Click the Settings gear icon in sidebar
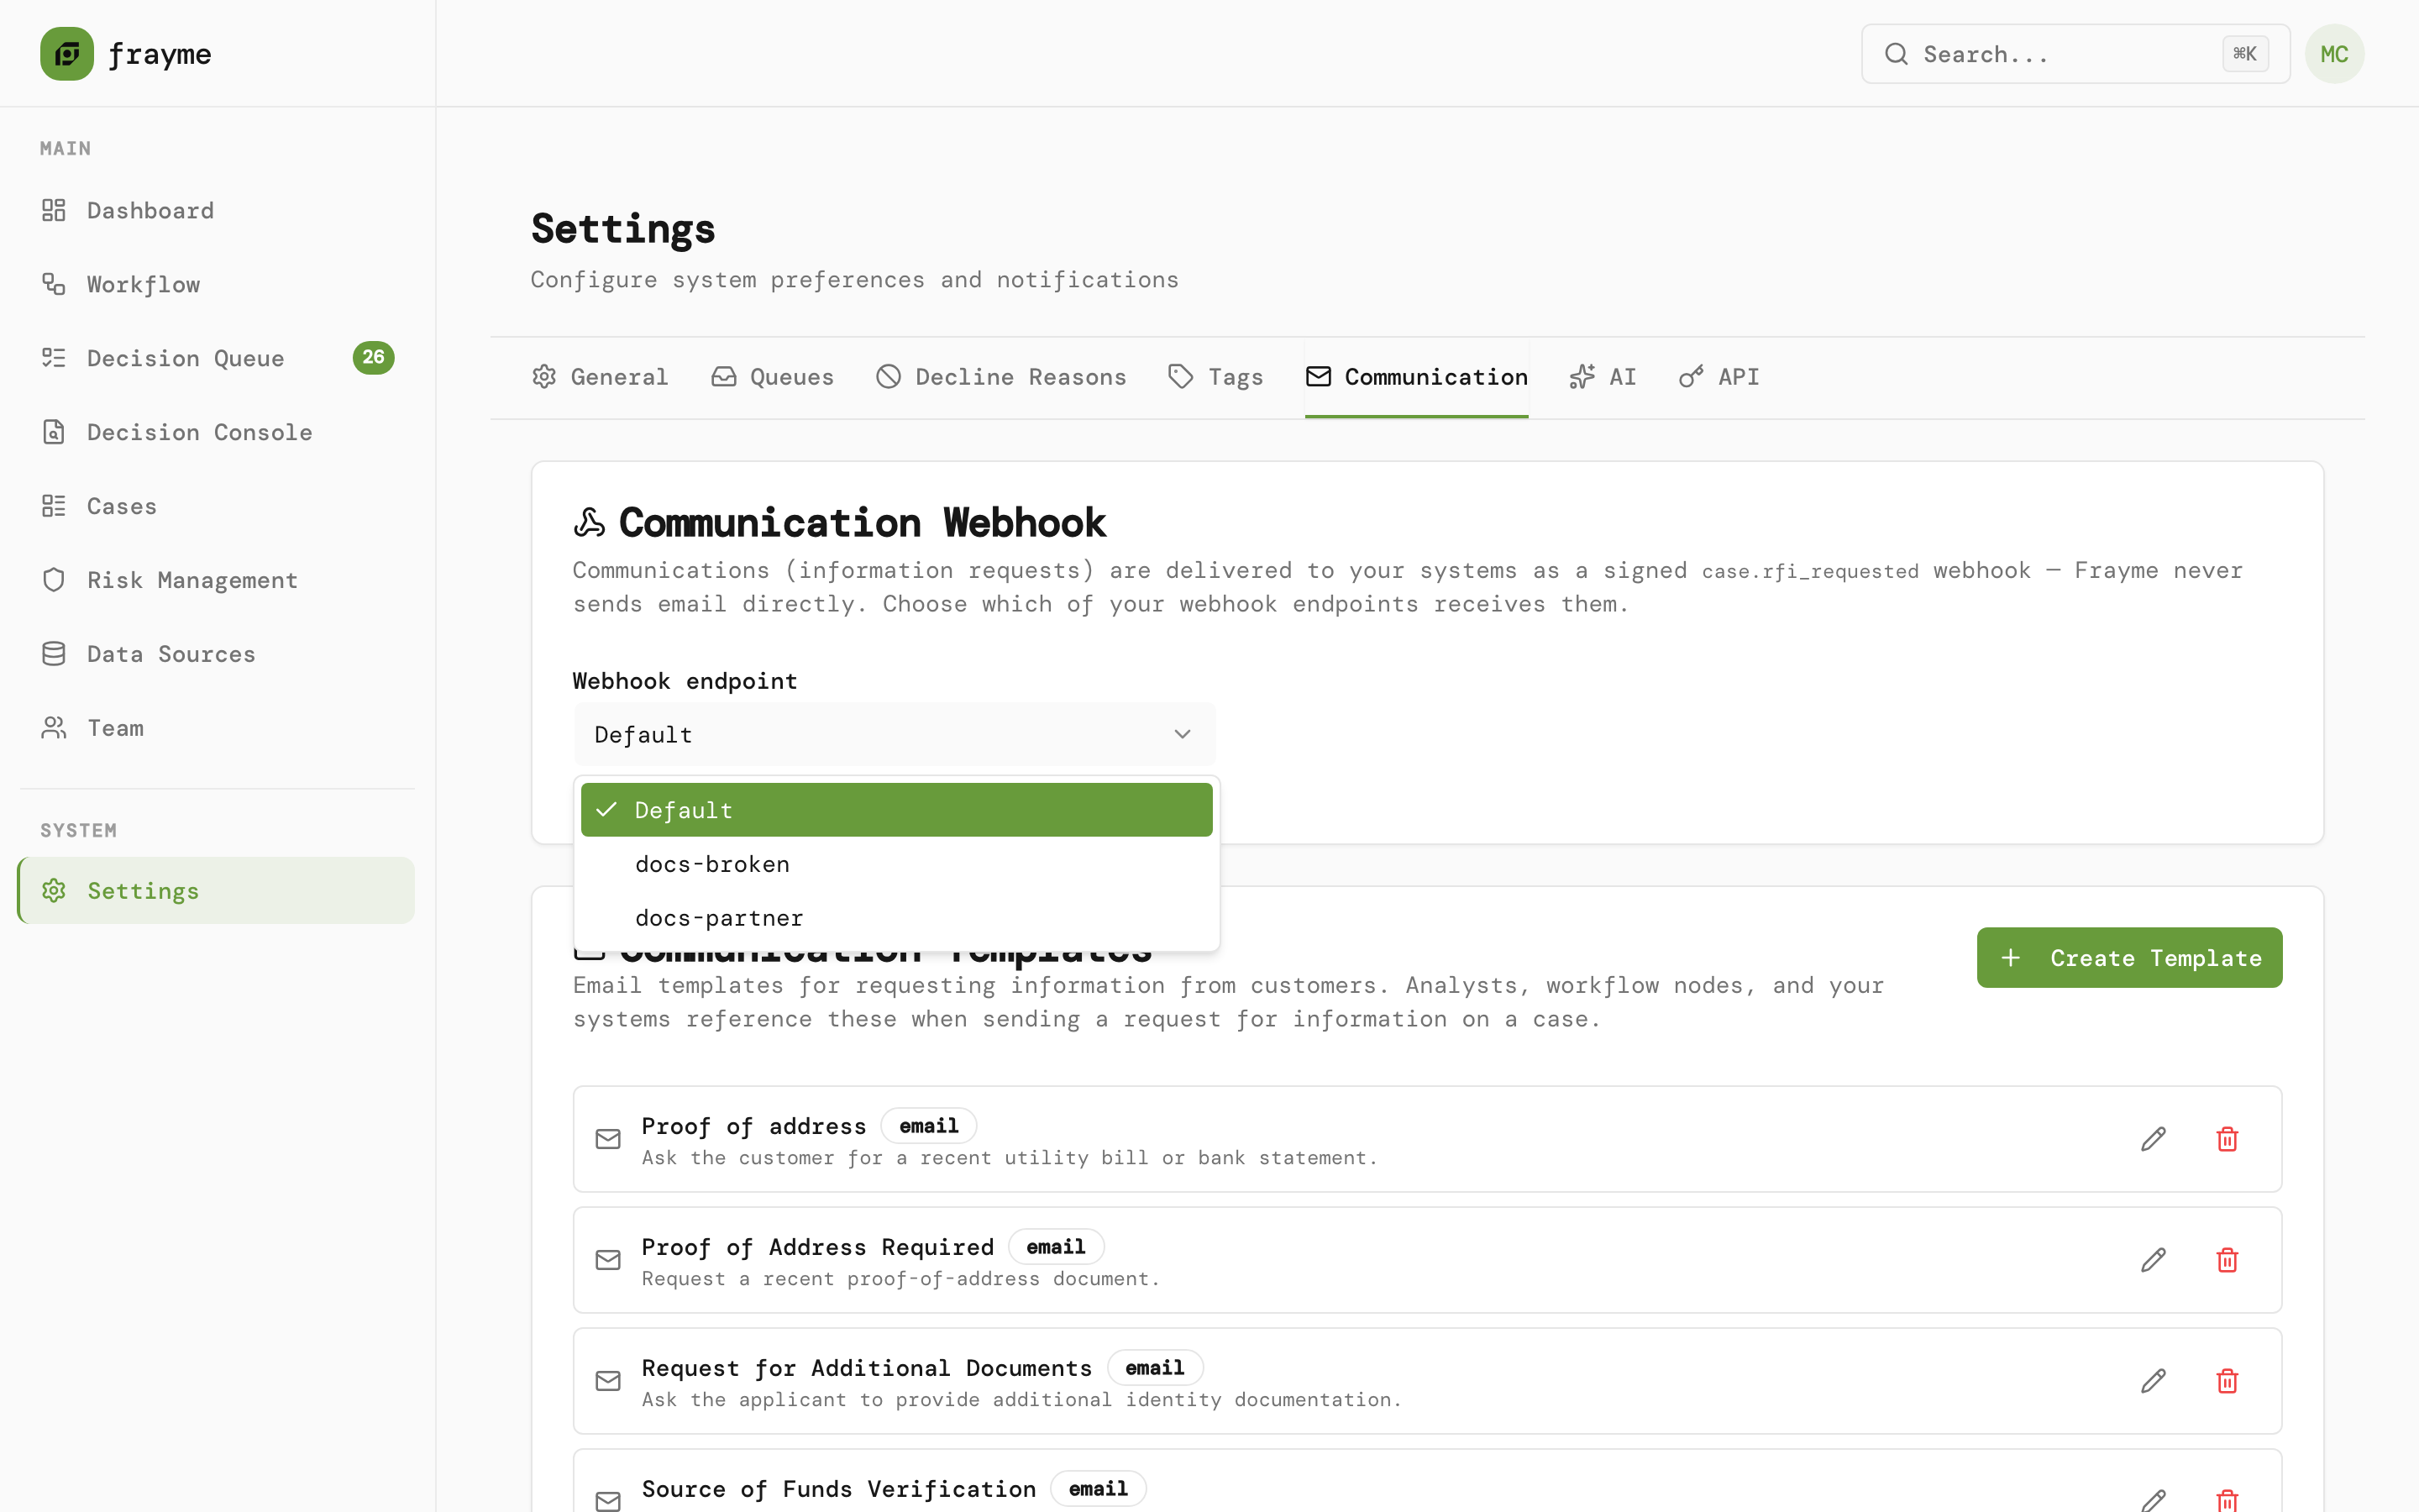Screen dimensions: 2419x1512 pos(54,890)
